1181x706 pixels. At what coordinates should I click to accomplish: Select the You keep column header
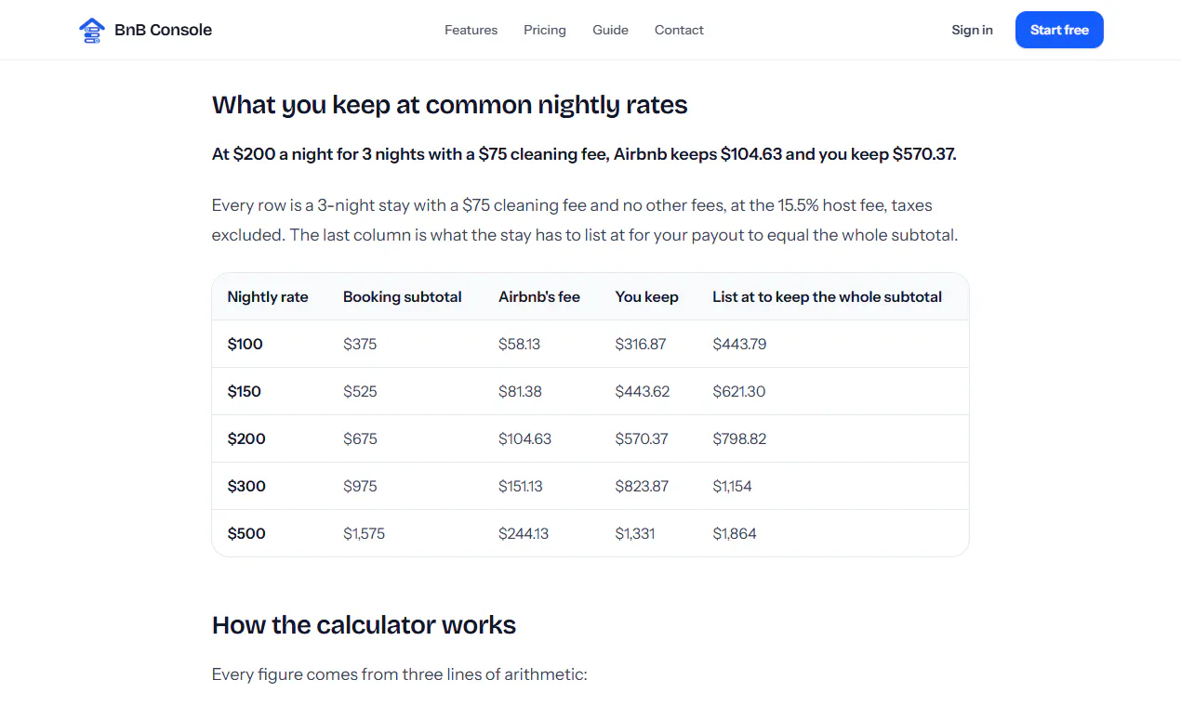coord(647,297)
